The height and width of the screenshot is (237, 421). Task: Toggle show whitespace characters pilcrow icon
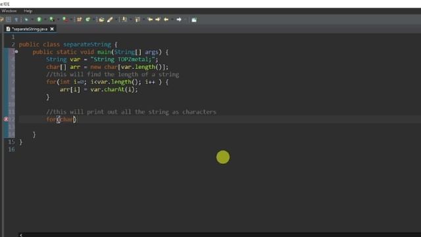(x=16, y=19)
